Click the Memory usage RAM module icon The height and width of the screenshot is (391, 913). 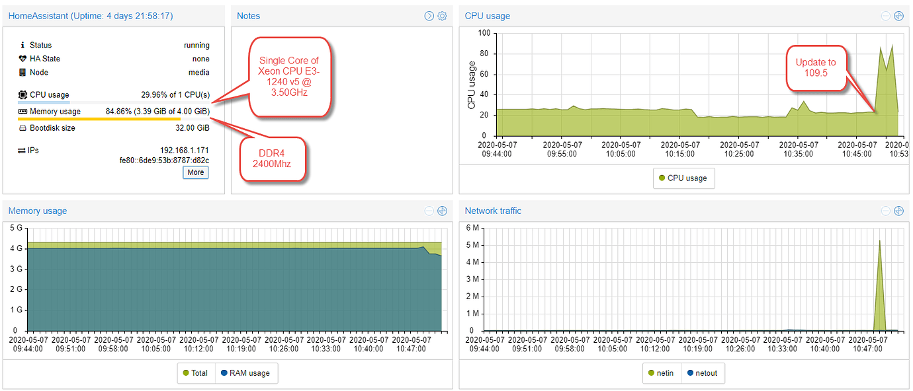[23, 111]
